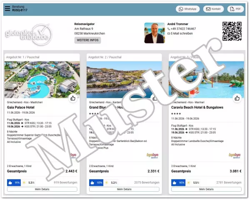Download the PDF via PDF button
250x200 pixels.
pos(235,9)
